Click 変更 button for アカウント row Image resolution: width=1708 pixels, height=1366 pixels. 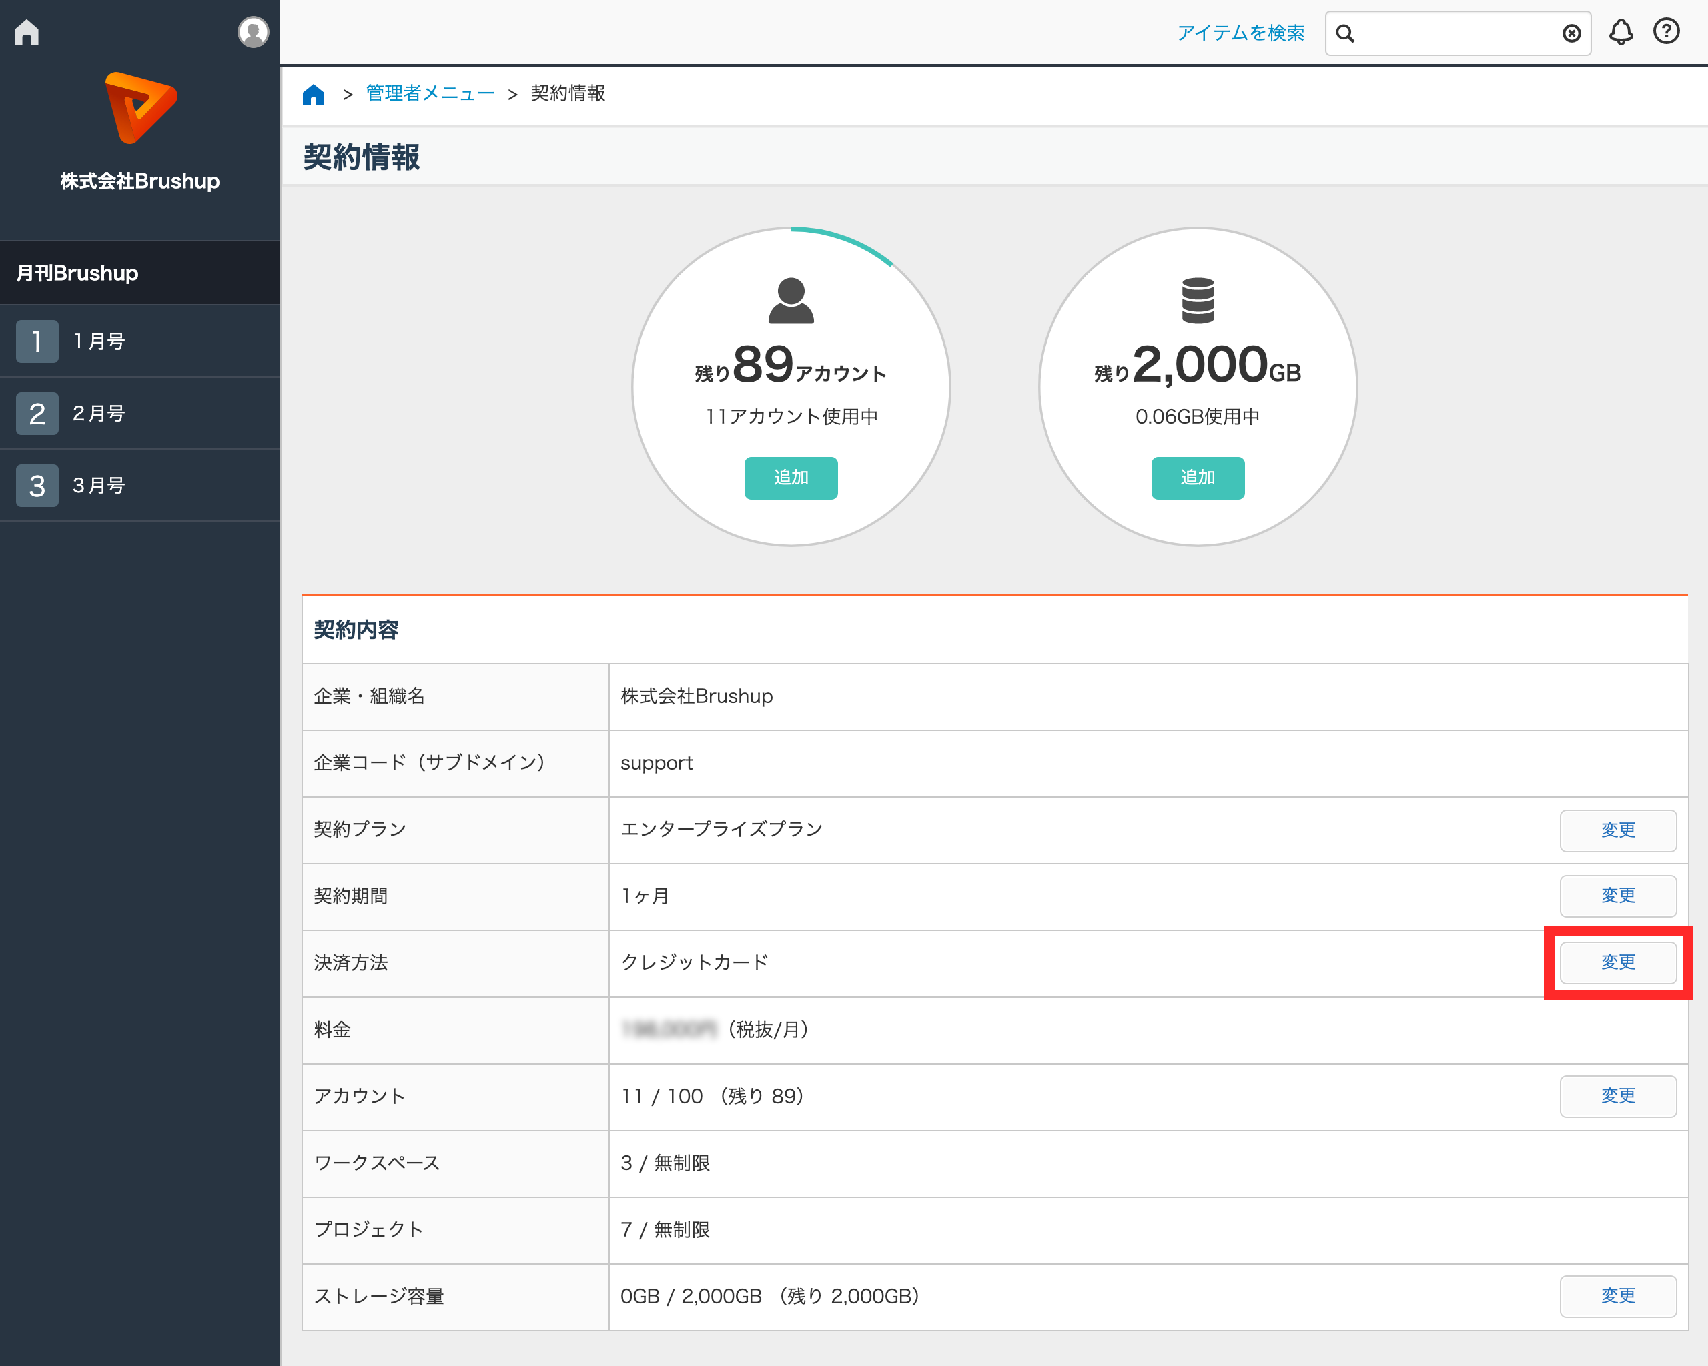[1618, 1096]
